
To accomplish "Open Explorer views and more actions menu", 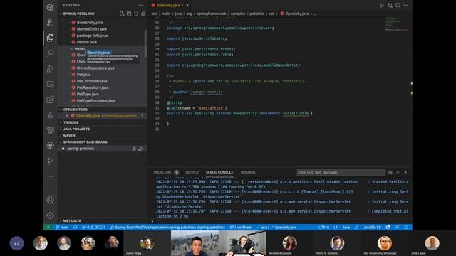I will tap(140, 5).
